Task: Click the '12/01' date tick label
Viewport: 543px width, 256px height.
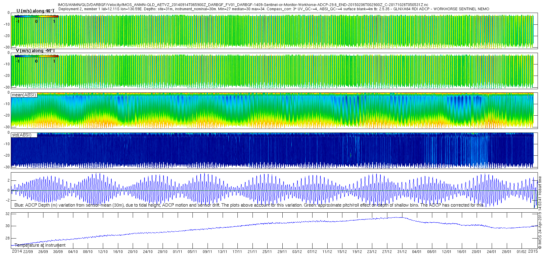Action: click(447, 252)
